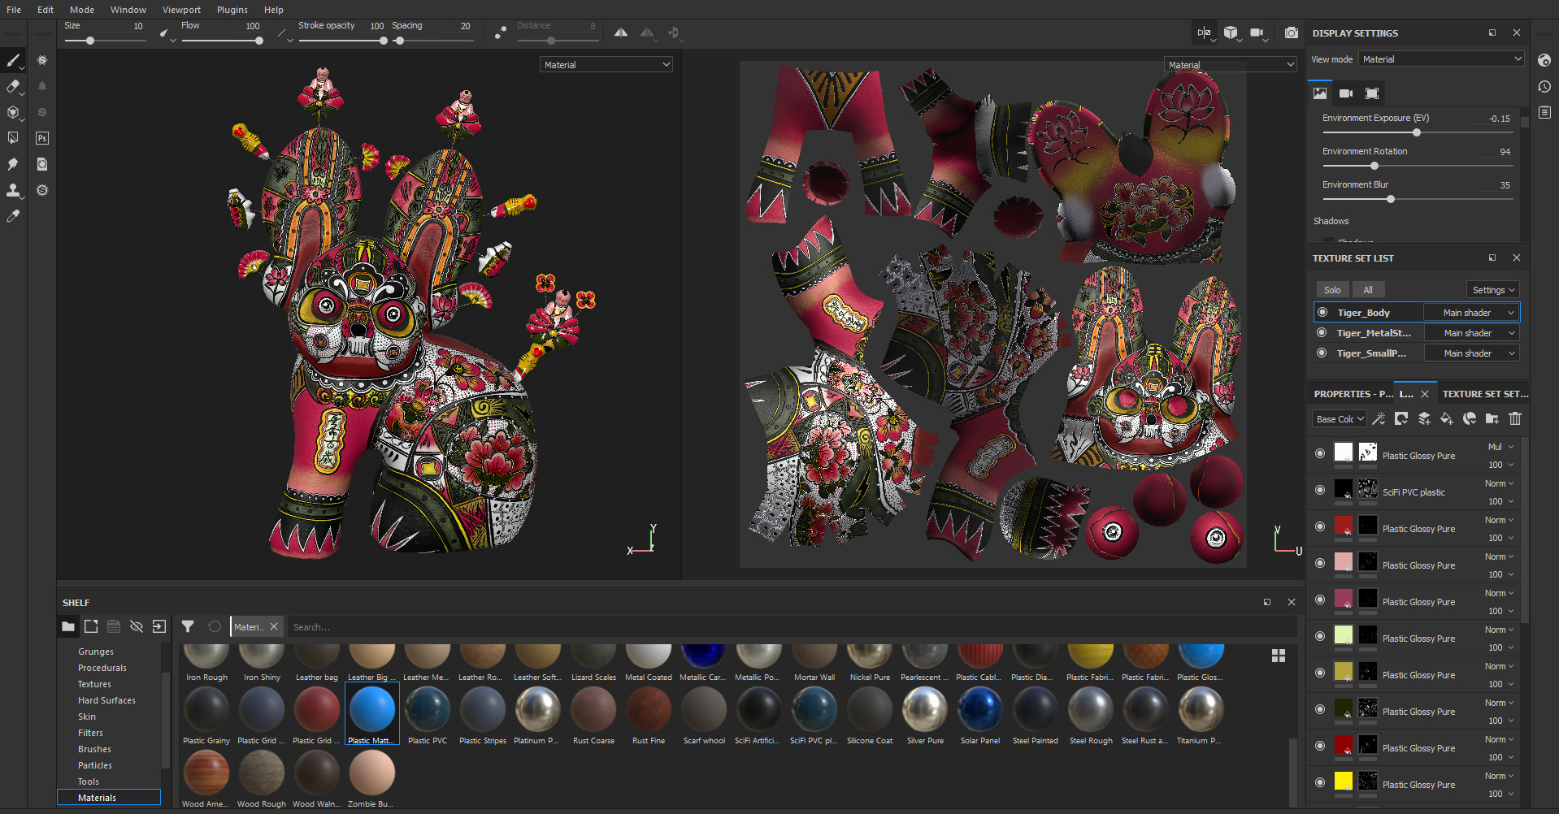The width and height of the screenshot is (1559, 814).
Task: Select the Polygon Fill tool
Action: pos(13,138)
